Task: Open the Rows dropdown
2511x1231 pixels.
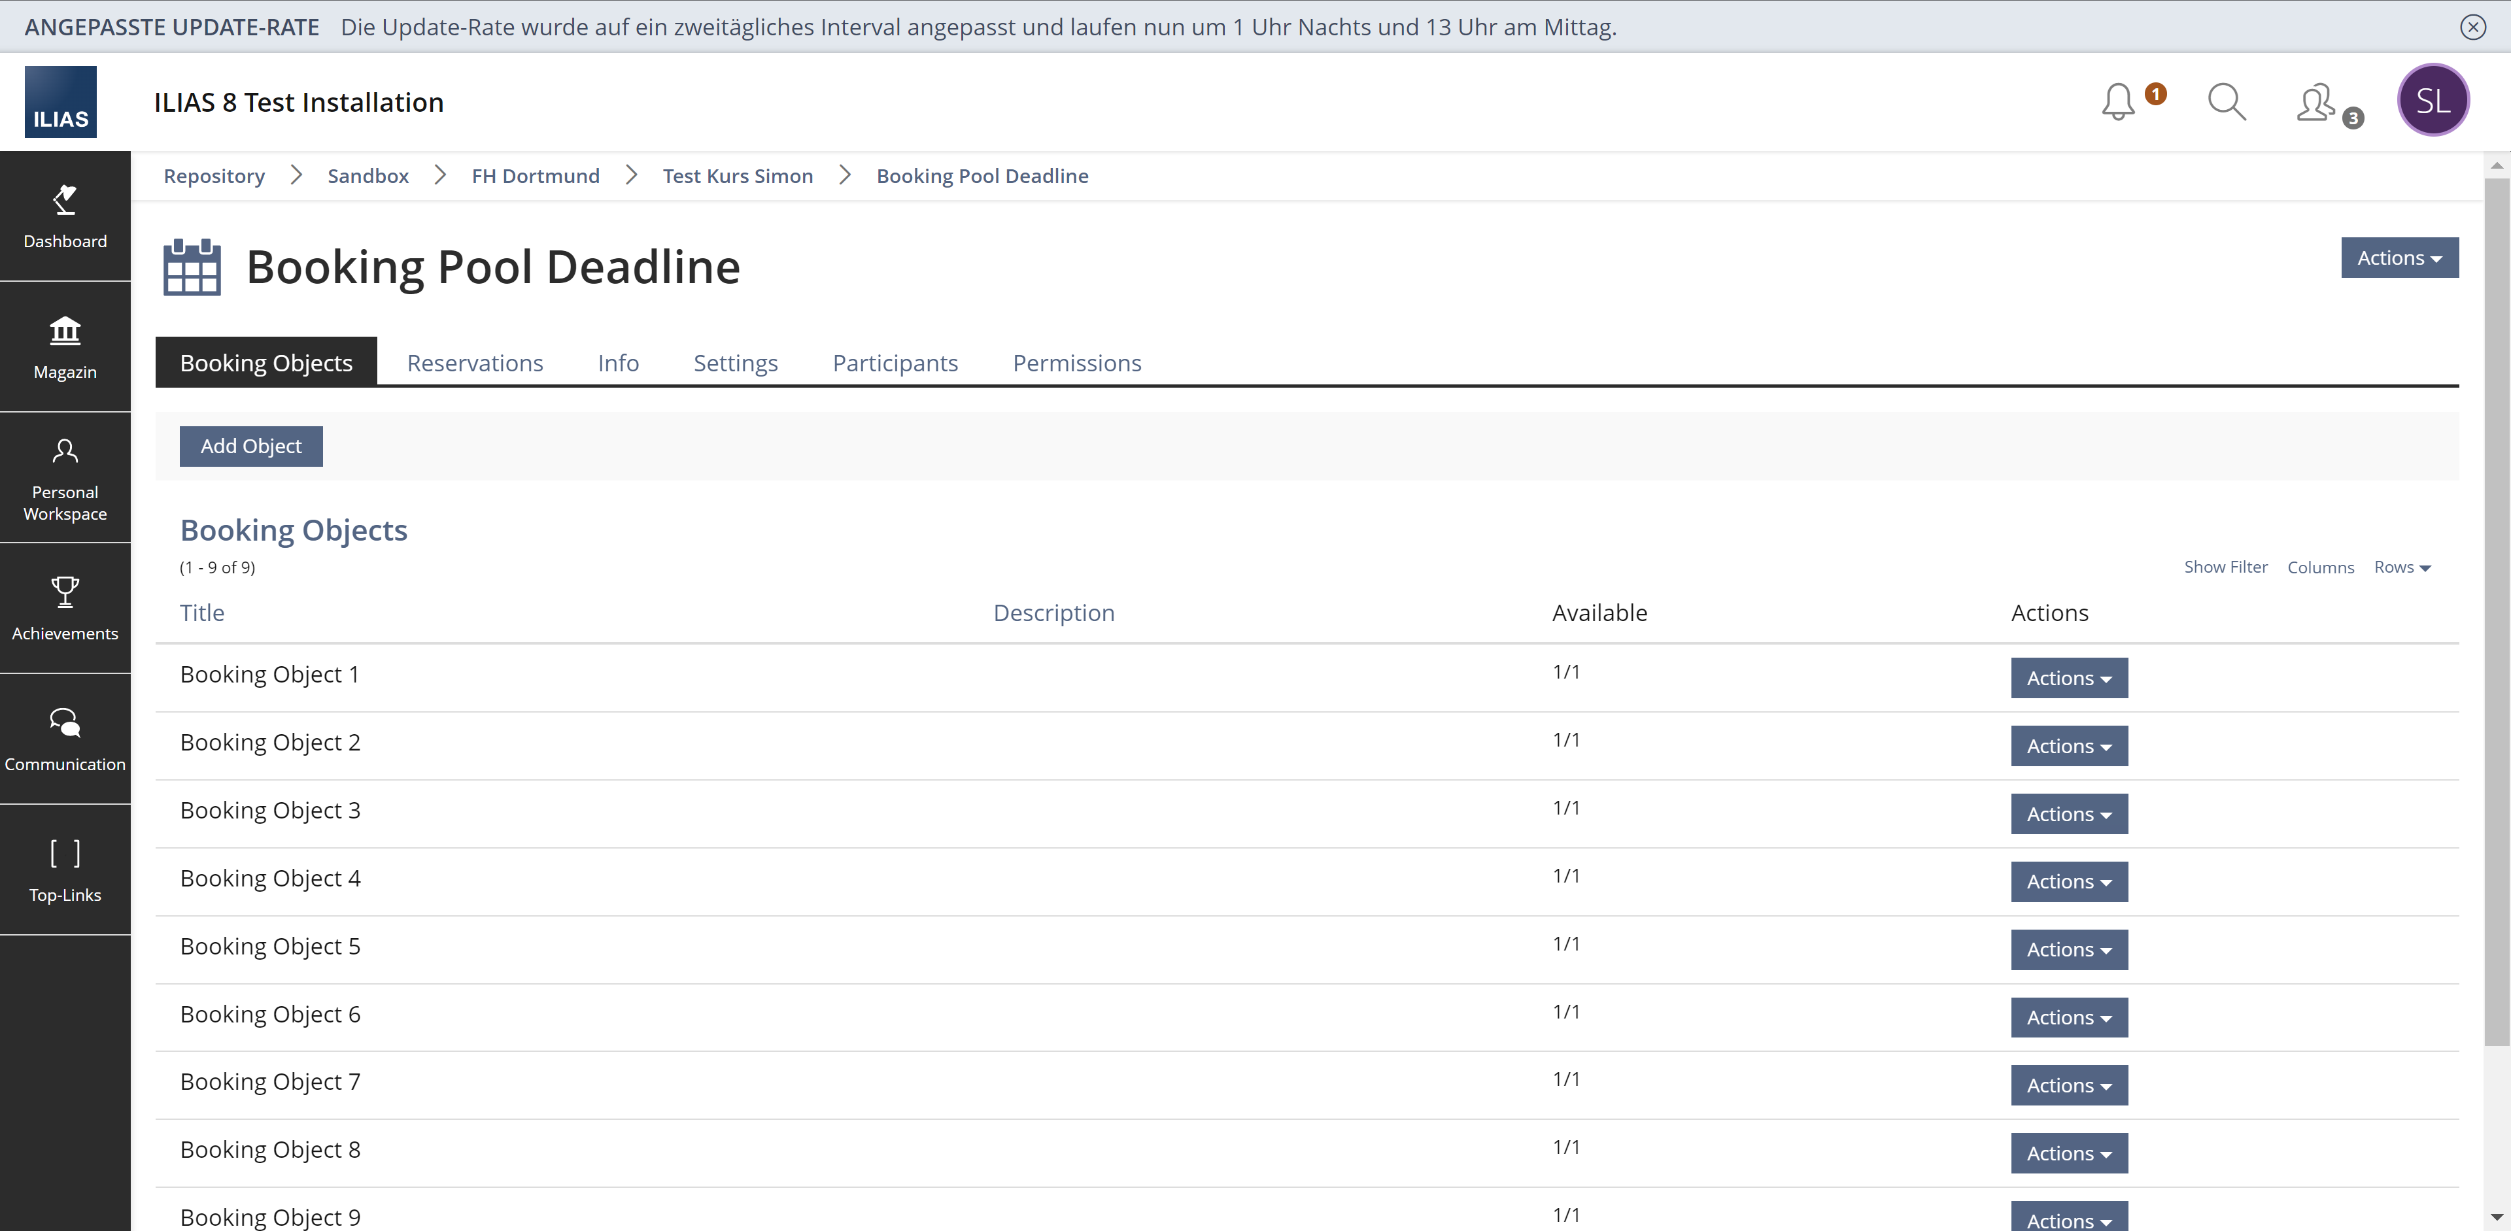Action: tap(2402, 567)
